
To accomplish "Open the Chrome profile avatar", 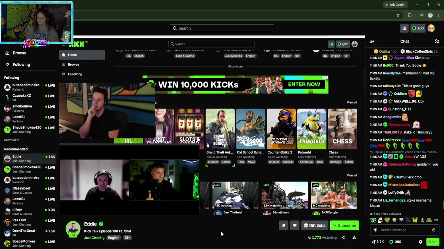I will (x=430, y=15).
